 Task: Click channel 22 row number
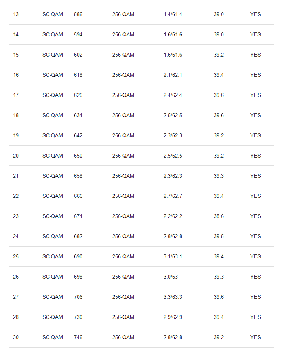click(16, 196)
